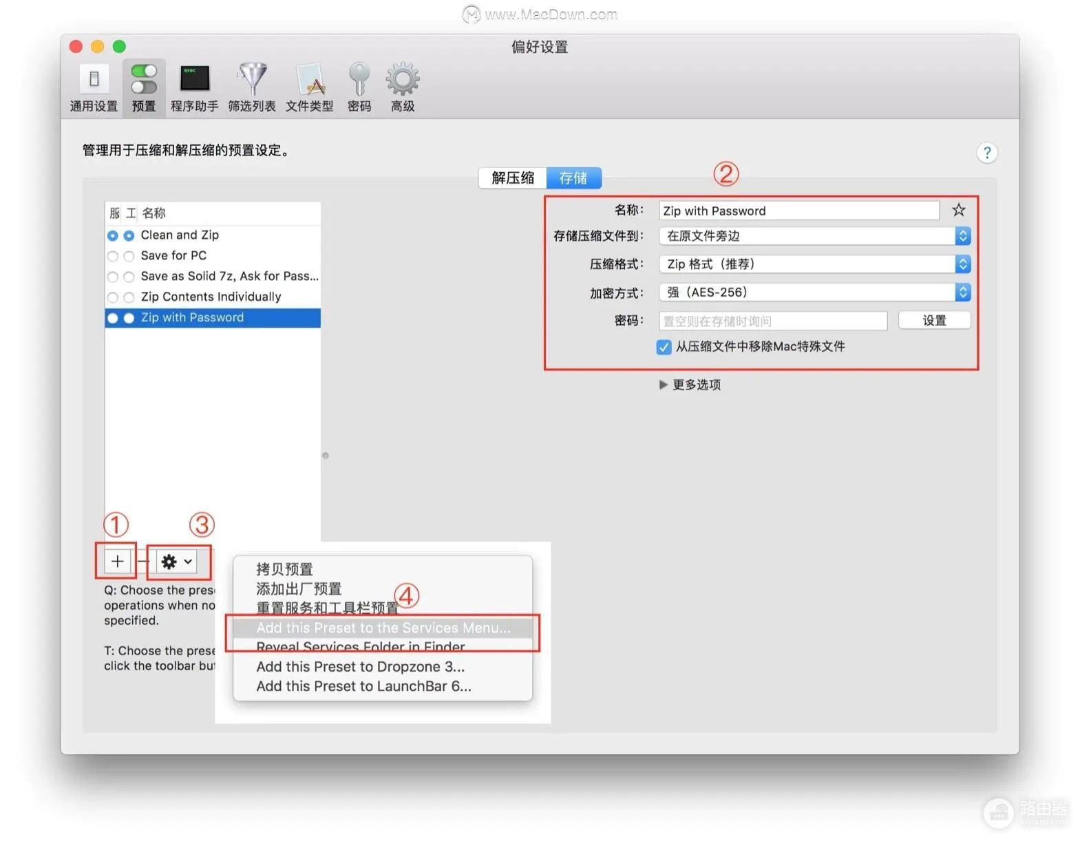This screenshot has height=841, width=1080.
Task: Click into the 密码 password input field
Action: [x=772, y=321]
